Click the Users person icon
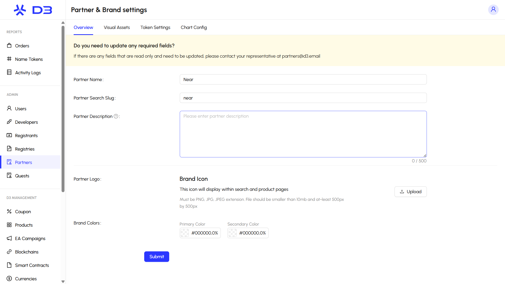Image resolution: width=505 pixels, height=284 pixels. pyautogui.click(x=9, y=108)
